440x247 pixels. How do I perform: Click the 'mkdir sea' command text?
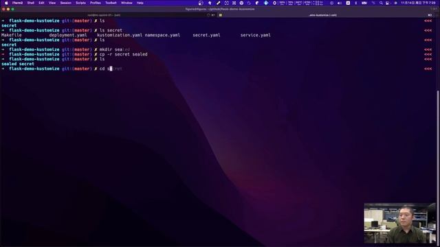111,49
